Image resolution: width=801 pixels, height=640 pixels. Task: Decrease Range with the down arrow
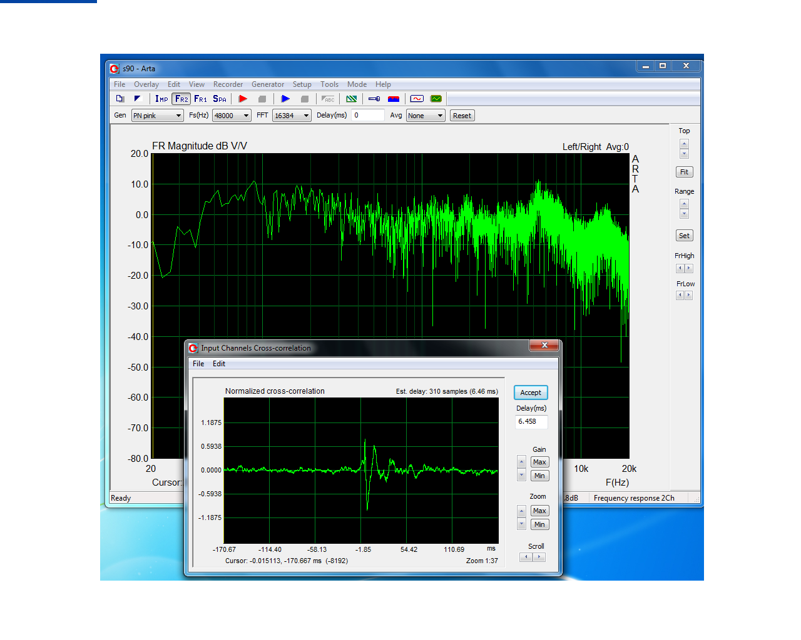pyautogui.click(x=684, y=214)
